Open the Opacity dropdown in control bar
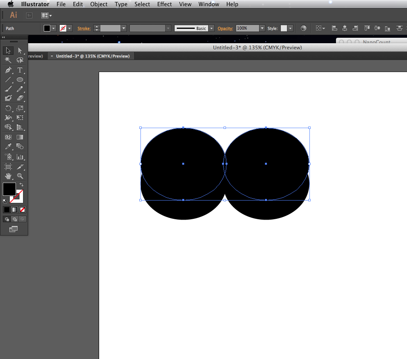 261,28
